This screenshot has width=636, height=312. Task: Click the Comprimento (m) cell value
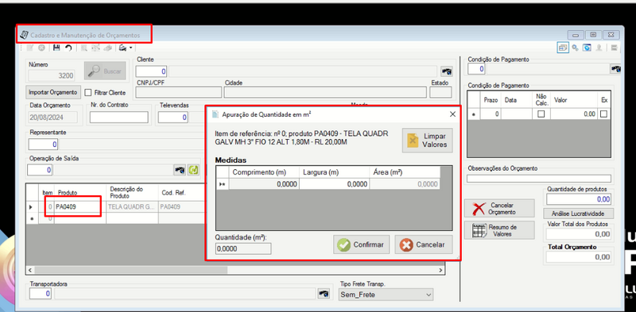coord(264,184)
